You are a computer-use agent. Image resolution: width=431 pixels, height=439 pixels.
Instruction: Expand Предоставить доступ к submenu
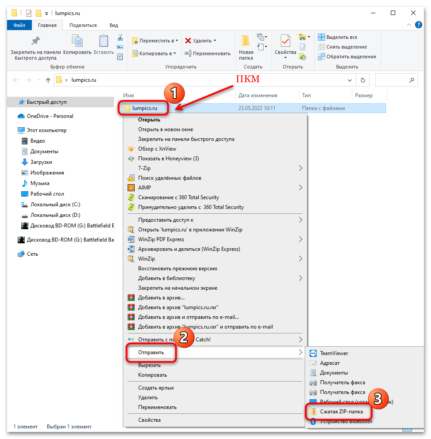click(x=300, y=220)
